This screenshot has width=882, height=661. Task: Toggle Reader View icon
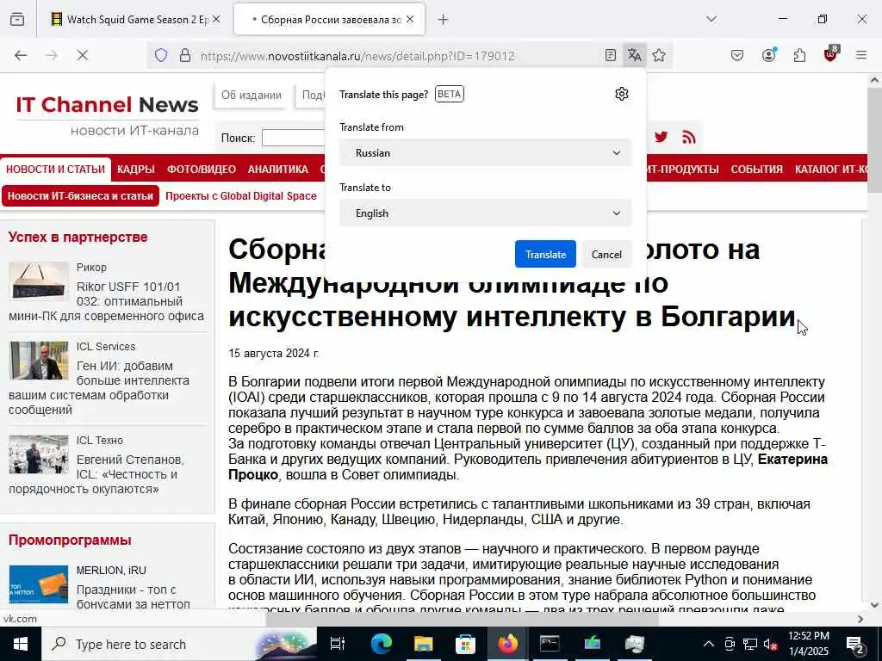click(611, 56)
